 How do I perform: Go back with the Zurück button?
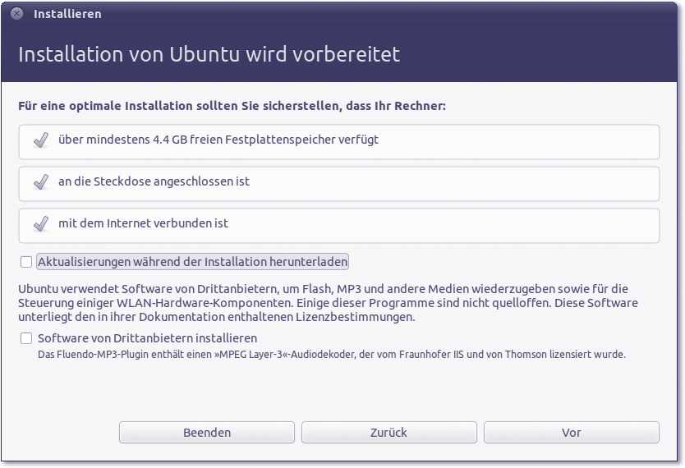tap(388, 433)
